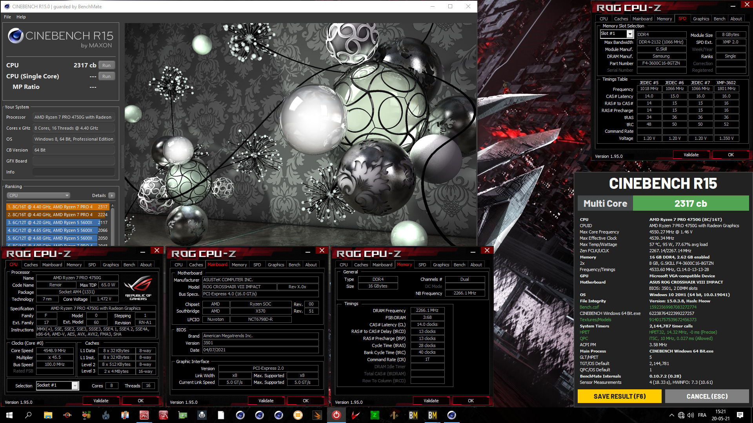Screen dimensions: 753x423
Task: Switch to the red power button taskbar app
Action: pos(336,415)
